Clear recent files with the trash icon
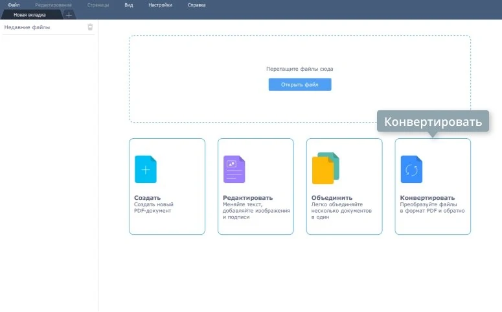Viewport: 502px width, 312px height. coord(90,27)
